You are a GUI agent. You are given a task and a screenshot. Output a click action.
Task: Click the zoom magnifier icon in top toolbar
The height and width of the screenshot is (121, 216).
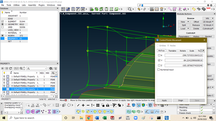tap(130, 9)
